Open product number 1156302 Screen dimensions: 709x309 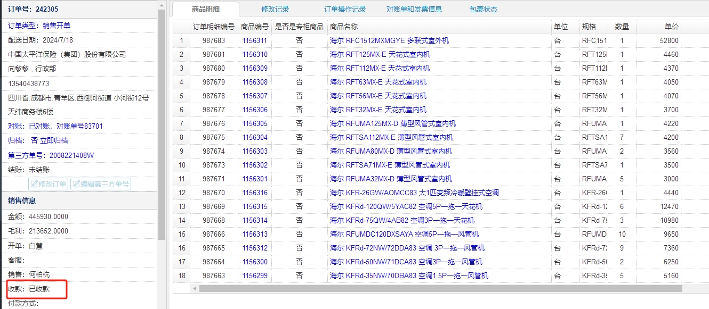[x=255, y=165]
